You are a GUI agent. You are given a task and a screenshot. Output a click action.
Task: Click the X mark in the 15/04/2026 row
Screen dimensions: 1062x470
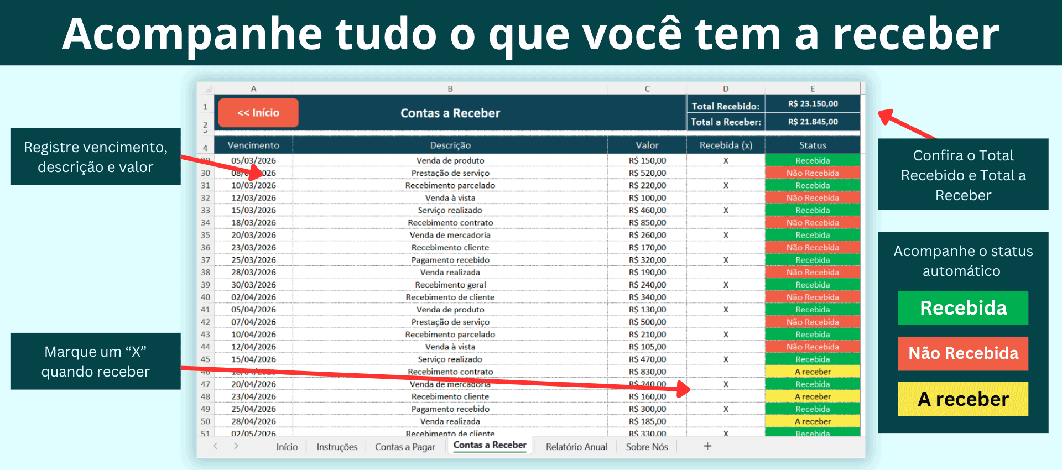(x=726, y=359)
